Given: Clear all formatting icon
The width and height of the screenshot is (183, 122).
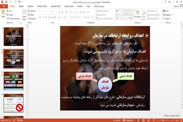Looking at the screenshot, I should click(x=66, y=12).
